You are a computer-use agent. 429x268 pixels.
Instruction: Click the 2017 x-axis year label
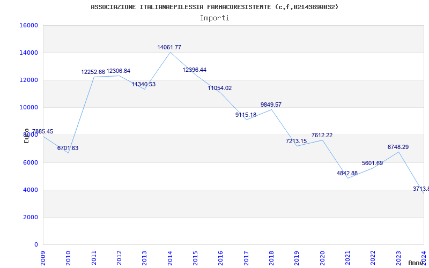tap(246, 258)
